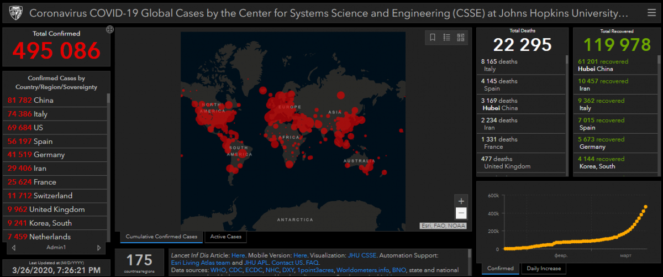Viewport: 663px width, 277px height.
Task: Open the 1point3acres link
Action: (x=314, y=270)
